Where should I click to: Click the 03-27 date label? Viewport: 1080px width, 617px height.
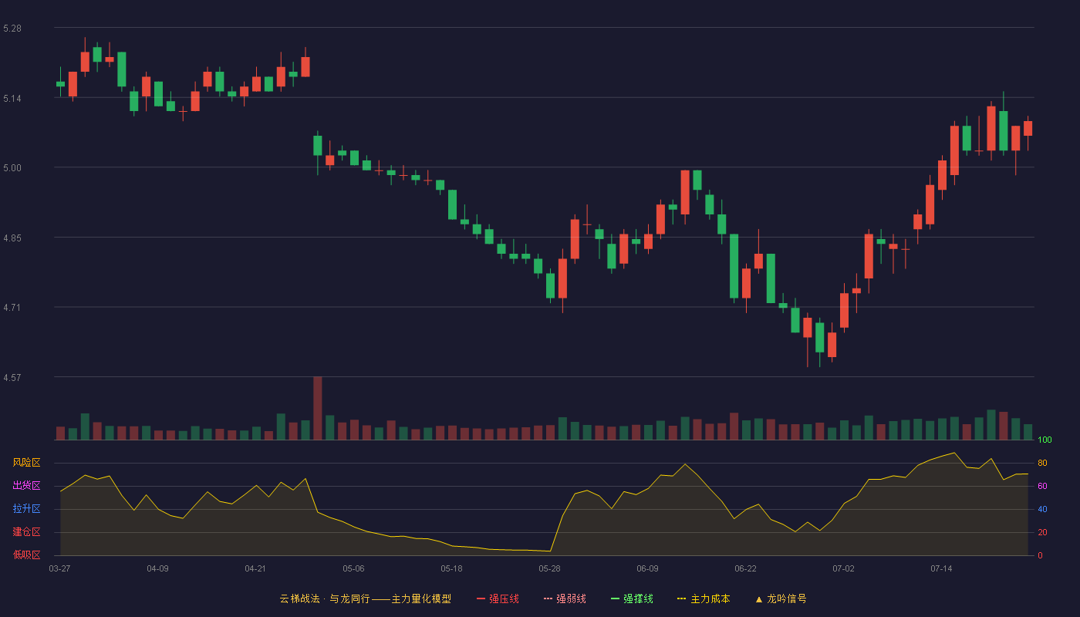coord(59,568)
